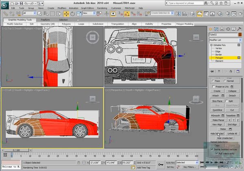Image resolution: width=244 pixels, height=171 pixels.
Task: Toggle Percent Snap in the toolbar
Action: (133, 14)
